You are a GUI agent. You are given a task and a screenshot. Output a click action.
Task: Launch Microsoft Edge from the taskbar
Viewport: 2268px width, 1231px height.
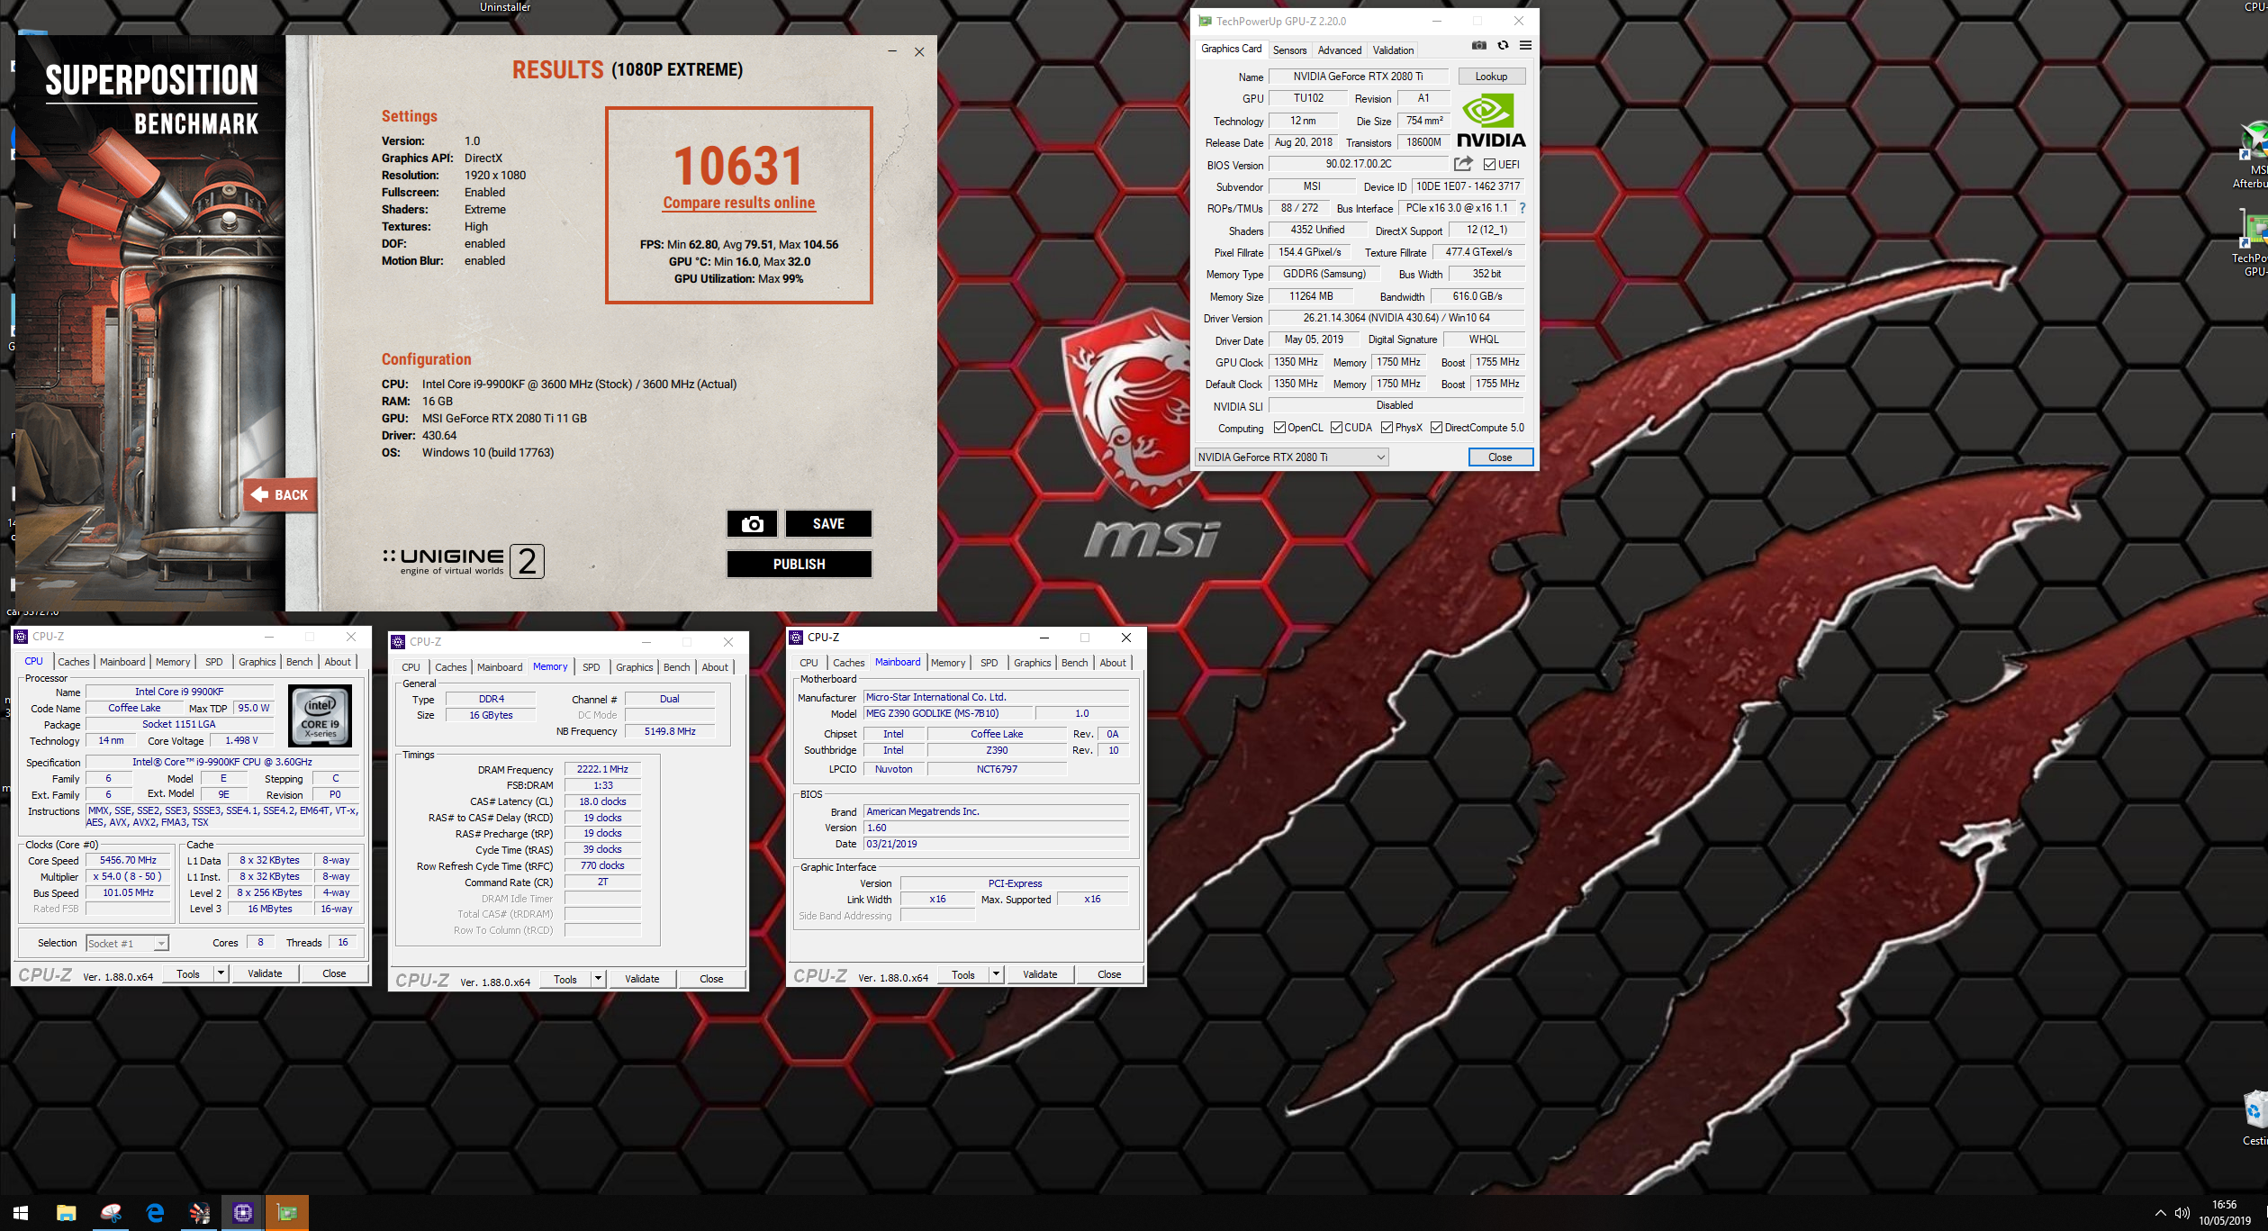pyautogui.click(x=155, y=1213)
